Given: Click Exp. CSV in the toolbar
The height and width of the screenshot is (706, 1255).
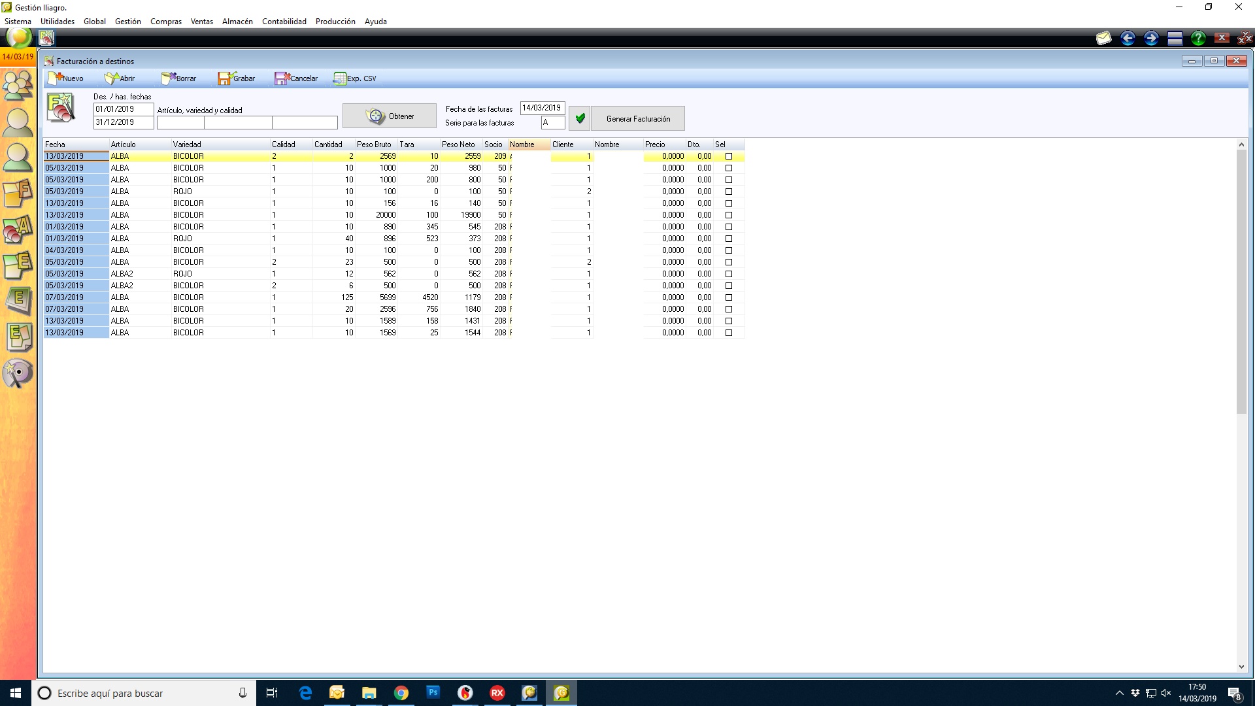Looking at the screenshot, I should coord(355,78).
